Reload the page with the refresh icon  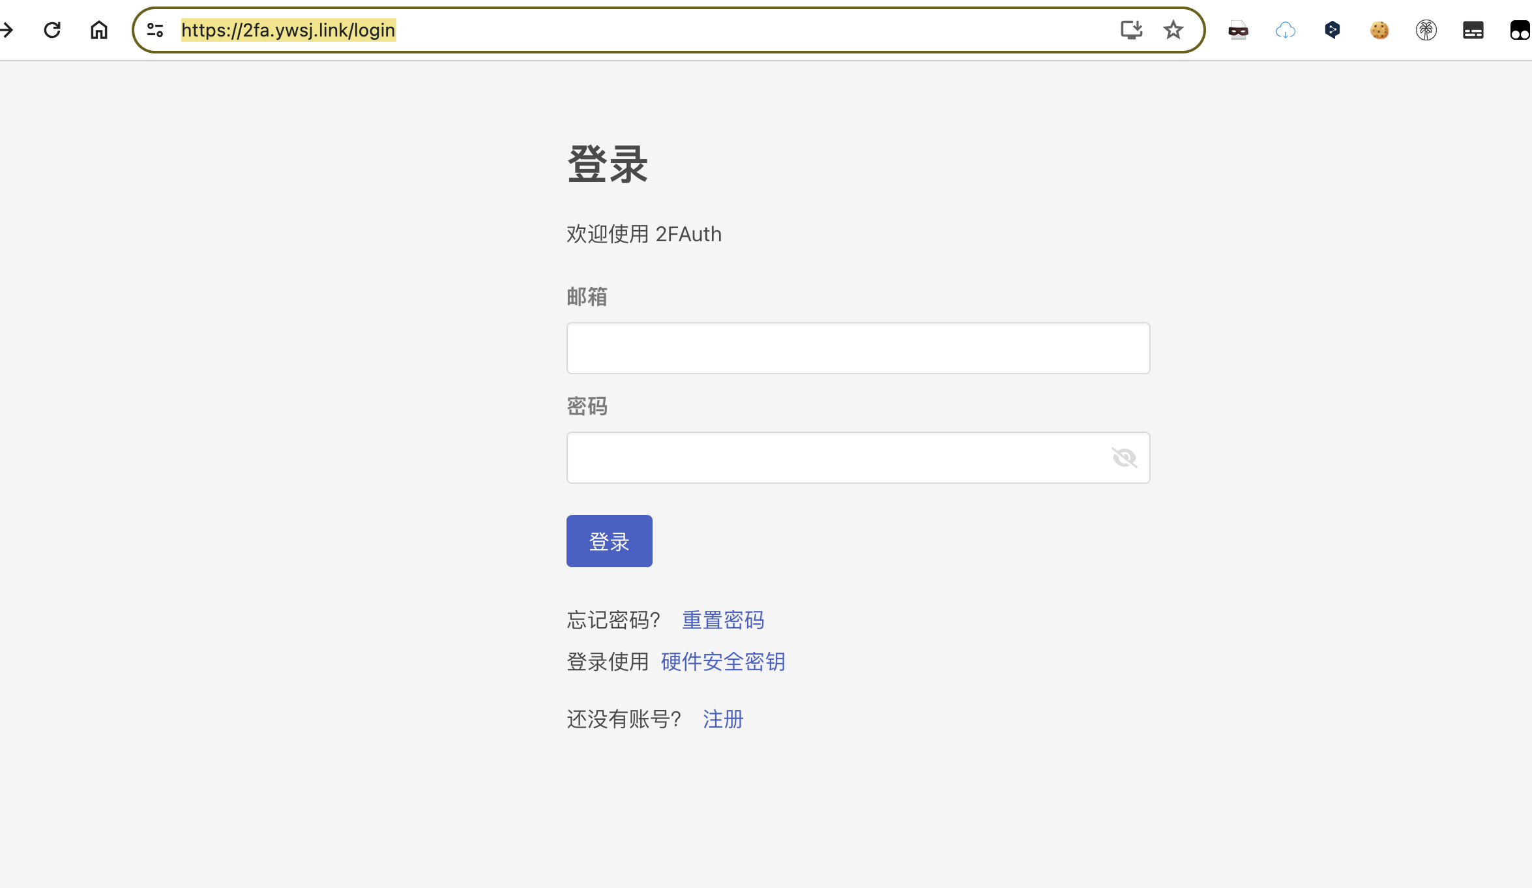(x=52, y=30)
